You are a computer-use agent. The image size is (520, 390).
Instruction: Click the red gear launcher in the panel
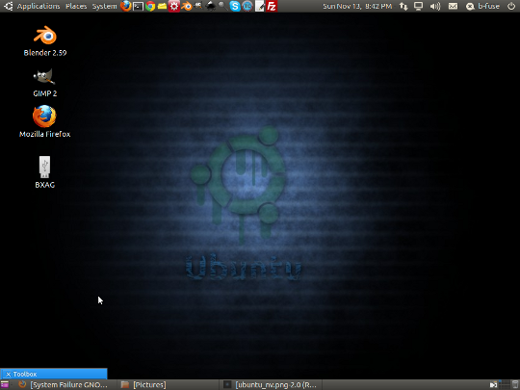click(x=174, y=6)
